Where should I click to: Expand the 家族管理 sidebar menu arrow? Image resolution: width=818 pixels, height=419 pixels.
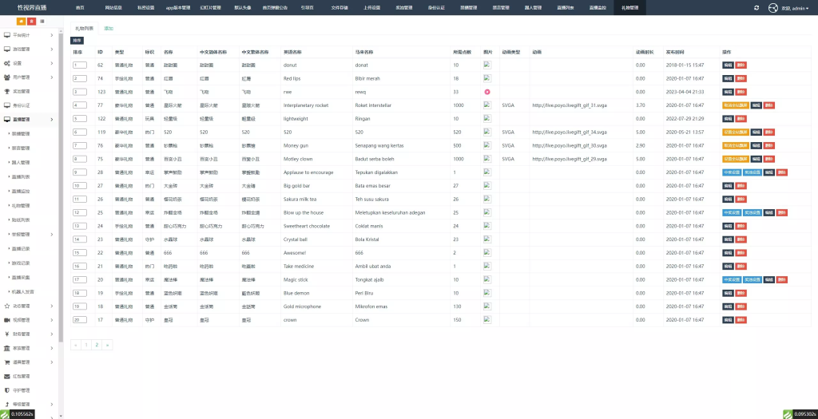click(x=52, y=348)
